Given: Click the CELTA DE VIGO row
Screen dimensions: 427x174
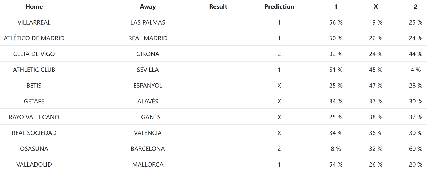Looking at the screenshot, I should coord(213,54).
